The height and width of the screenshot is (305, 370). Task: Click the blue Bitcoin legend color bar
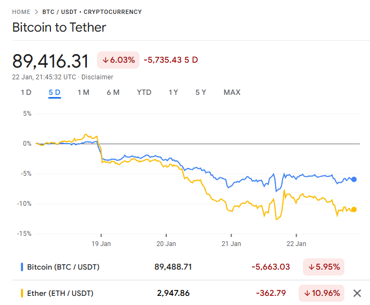click(21, 266)
